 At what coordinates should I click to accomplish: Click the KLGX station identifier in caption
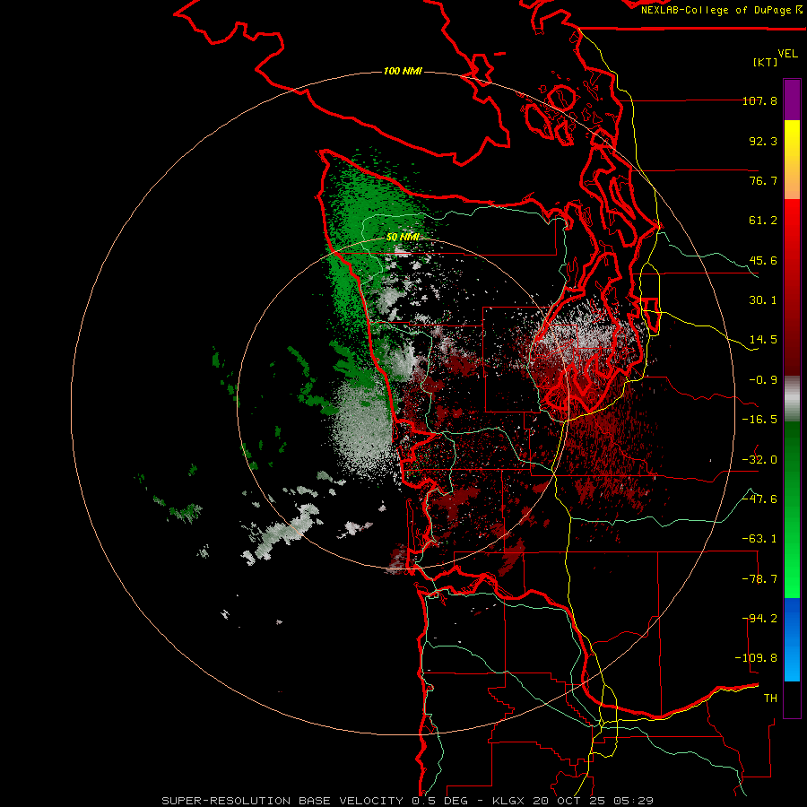tap(509, 801)
